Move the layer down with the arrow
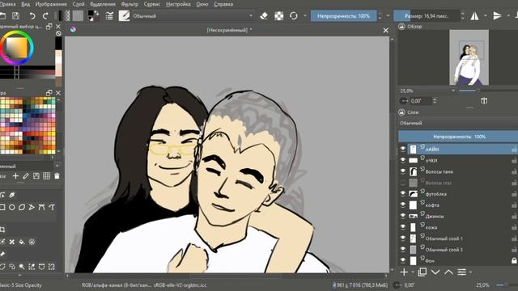518x291 pixels. click(435, 272)
